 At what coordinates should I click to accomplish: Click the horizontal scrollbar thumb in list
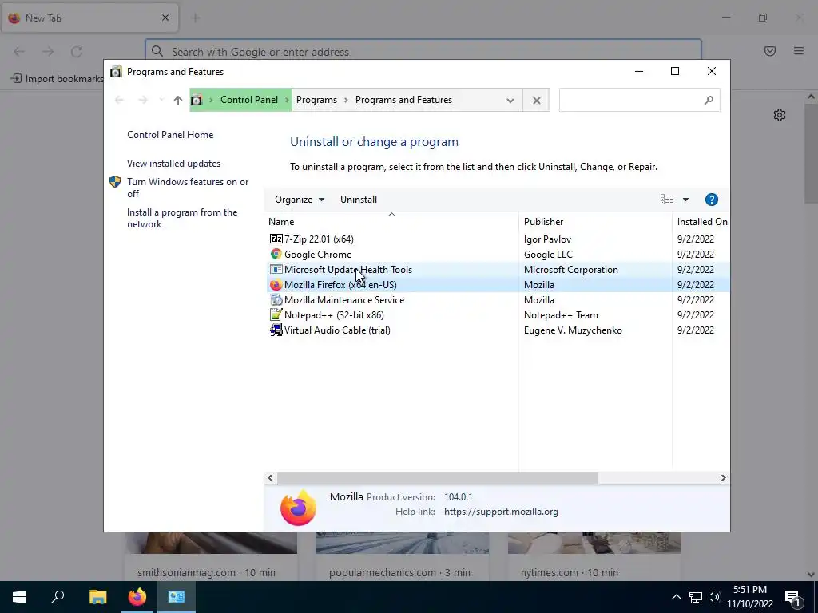pyautogui.click(x=438, y=477)
